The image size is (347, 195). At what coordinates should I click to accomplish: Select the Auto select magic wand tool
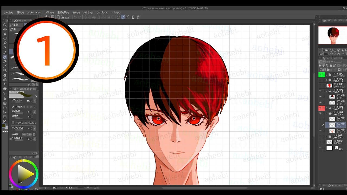5,48
